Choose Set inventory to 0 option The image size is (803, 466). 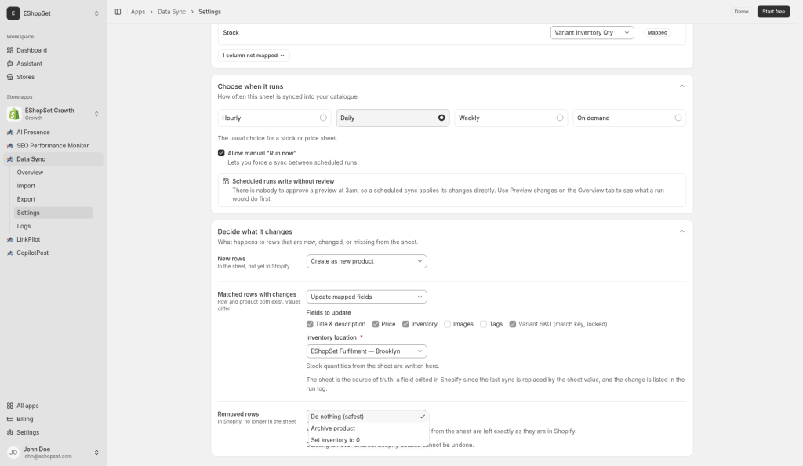click(x=368, y=440)
